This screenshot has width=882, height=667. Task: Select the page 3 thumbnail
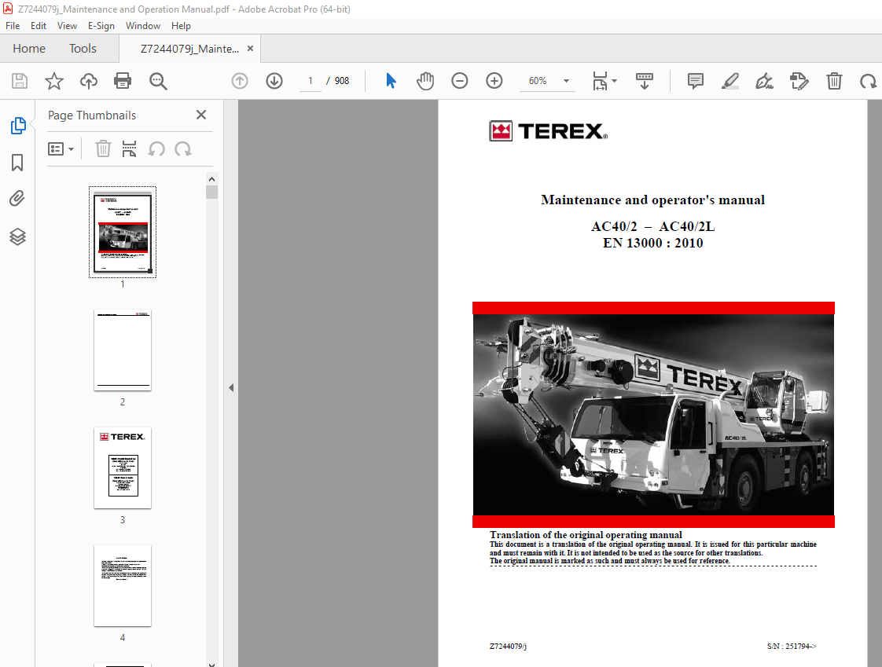123,468
